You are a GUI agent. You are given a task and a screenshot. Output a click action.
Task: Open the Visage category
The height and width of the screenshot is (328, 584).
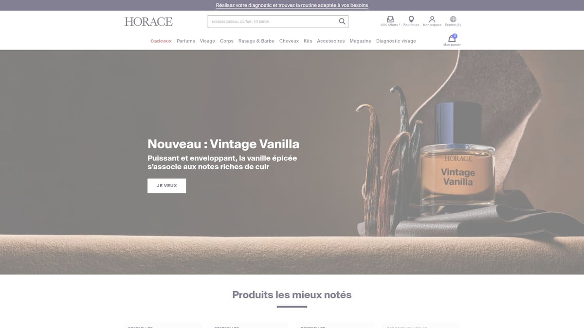point(207,41)
